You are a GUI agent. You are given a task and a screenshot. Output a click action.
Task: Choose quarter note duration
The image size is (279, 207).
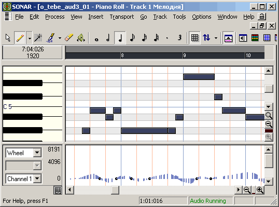(120, 38)
